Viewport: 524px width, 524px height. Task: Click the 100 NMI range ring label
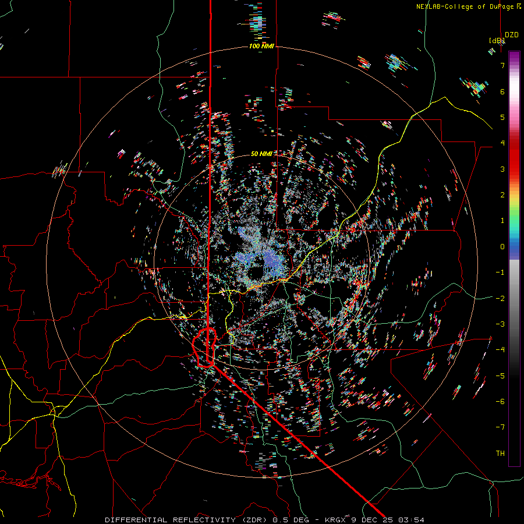261,46
